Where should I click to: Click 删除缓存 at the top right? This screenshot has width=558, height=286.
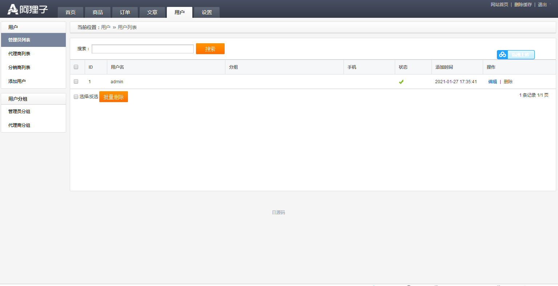(x=523, y=5)
